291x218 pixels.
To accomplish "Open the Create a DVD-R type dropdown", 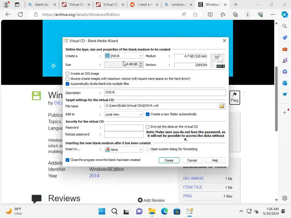I will pos(124,56).
